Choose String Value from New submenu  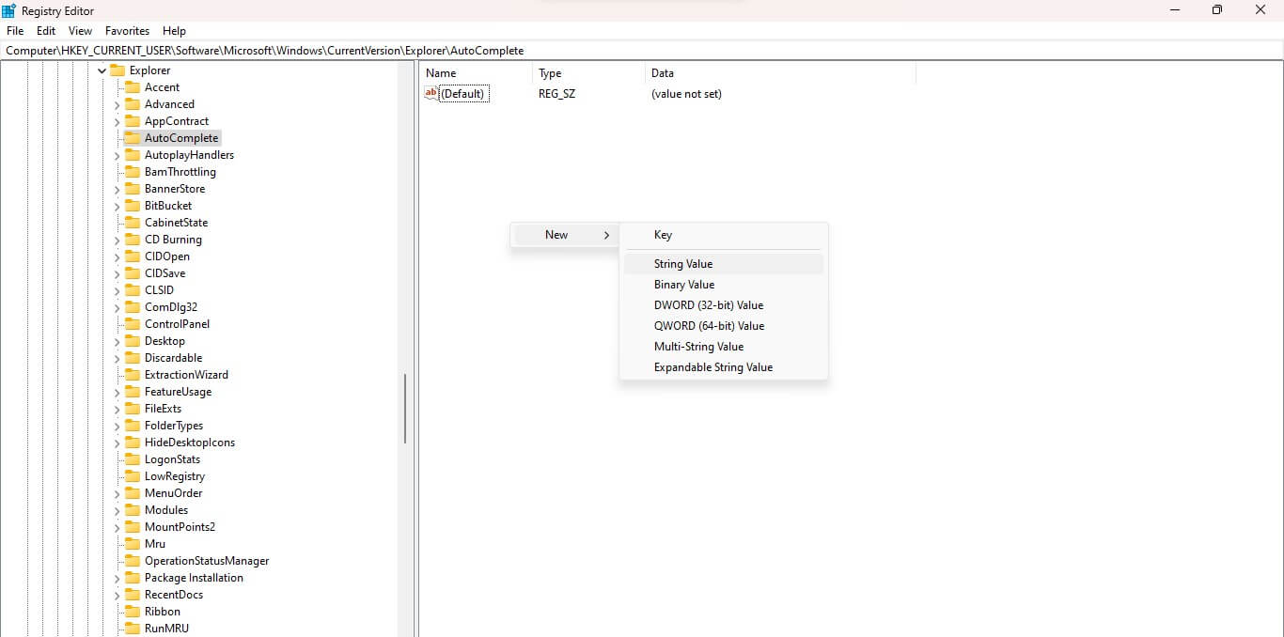pos(683,264)
